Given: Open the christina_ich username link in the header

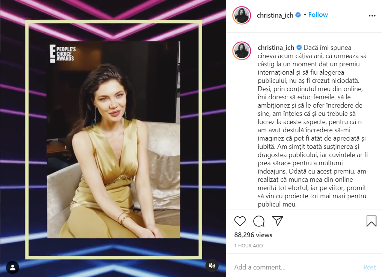Looking at the screenshot, I should (275, 15).
